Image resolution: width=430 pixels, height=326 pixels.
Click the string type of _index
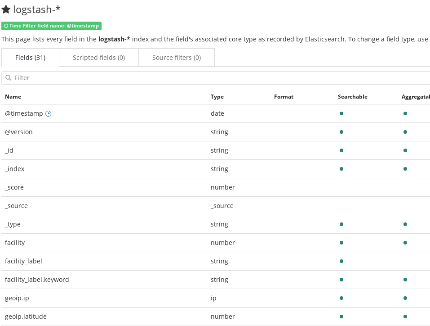click(x=219, y=169)
